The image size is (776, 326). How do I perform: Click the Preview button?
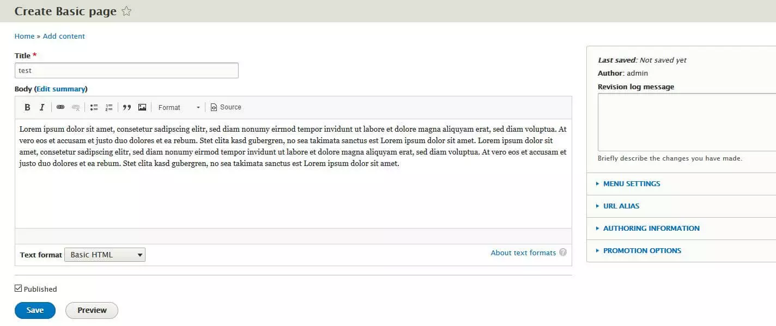coord(92,310)
